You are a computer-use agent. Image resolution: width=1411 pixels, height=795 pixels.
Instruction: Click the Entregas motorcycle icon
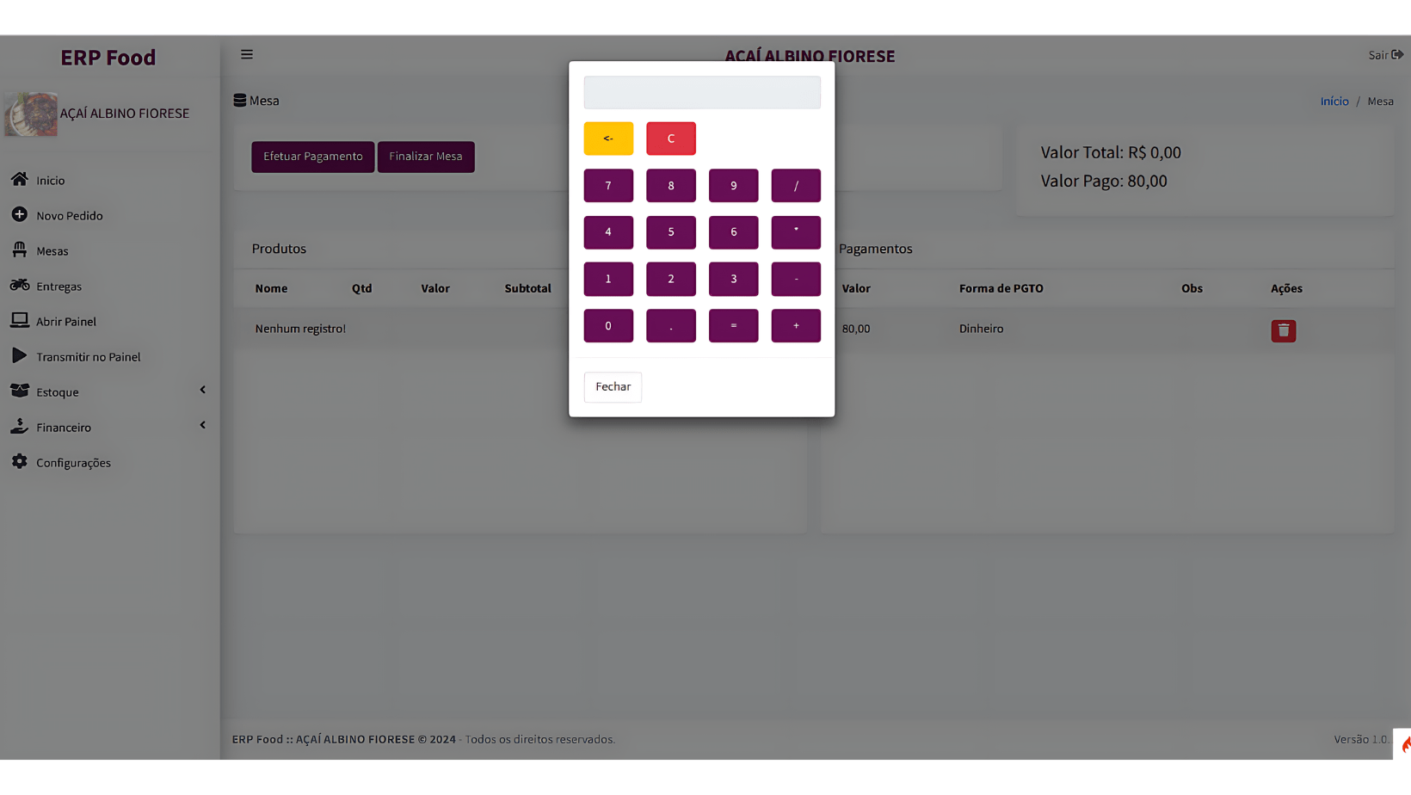pyautogui.click(x=19, y=286)
